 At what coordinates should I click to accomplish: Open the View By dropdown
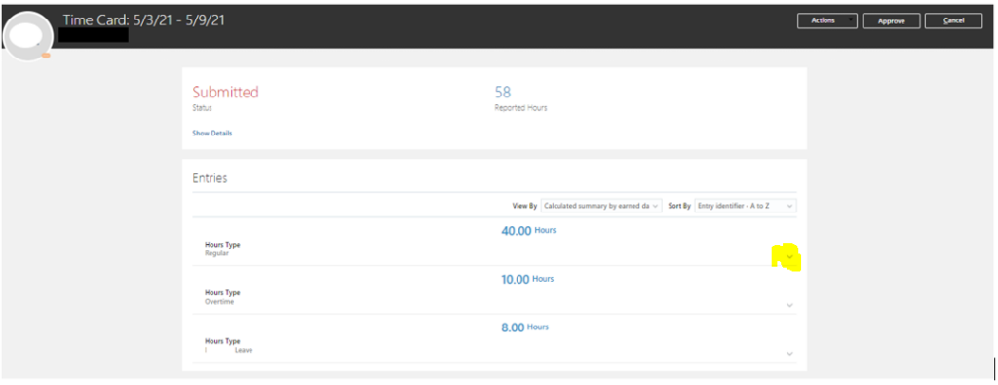tap(601, 206)
